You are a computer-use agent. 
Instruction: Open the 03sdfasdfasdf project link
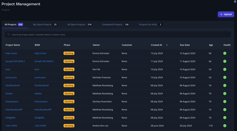point(12,85)
